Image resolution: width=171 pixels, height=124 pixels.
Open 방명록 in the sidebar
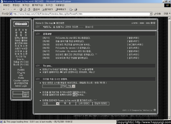[21, 33]
